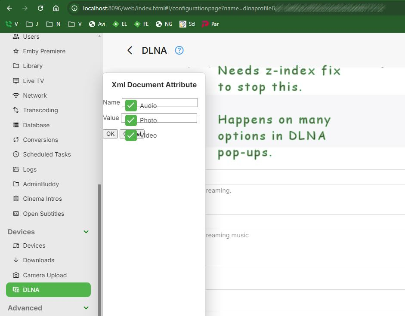Open the Conversions page from sidebar

coord(40,140)
